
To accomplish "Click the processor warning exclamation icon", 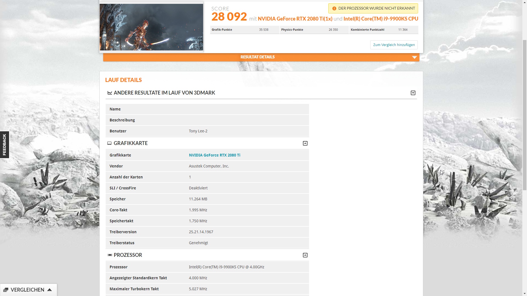I will [334, 8].
